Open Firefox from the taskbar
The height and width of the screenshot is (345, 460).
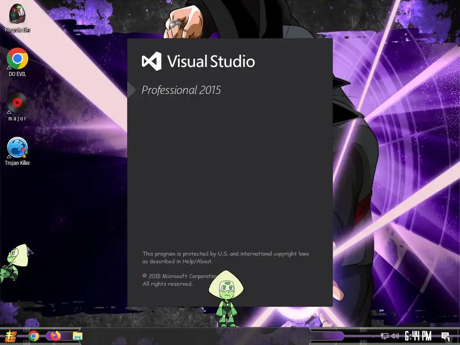click(x=55, y=336)
